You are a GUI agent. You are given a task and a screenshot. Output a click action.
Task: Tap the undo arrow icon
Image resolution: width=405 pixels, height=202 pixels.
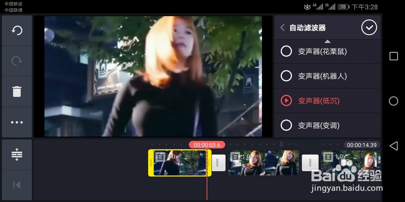[17, 30]
